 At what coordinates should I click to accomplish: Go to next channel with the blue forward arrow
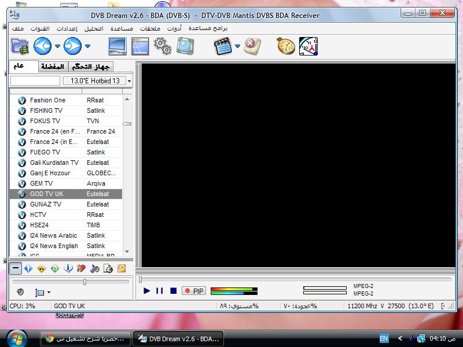(73, 46)
